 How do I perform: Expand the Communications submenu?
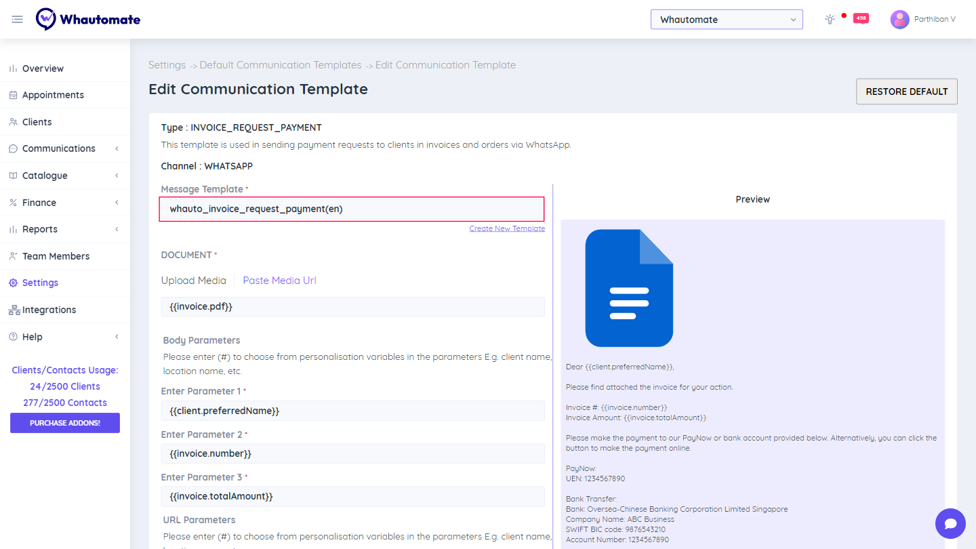tap(117, 148)
